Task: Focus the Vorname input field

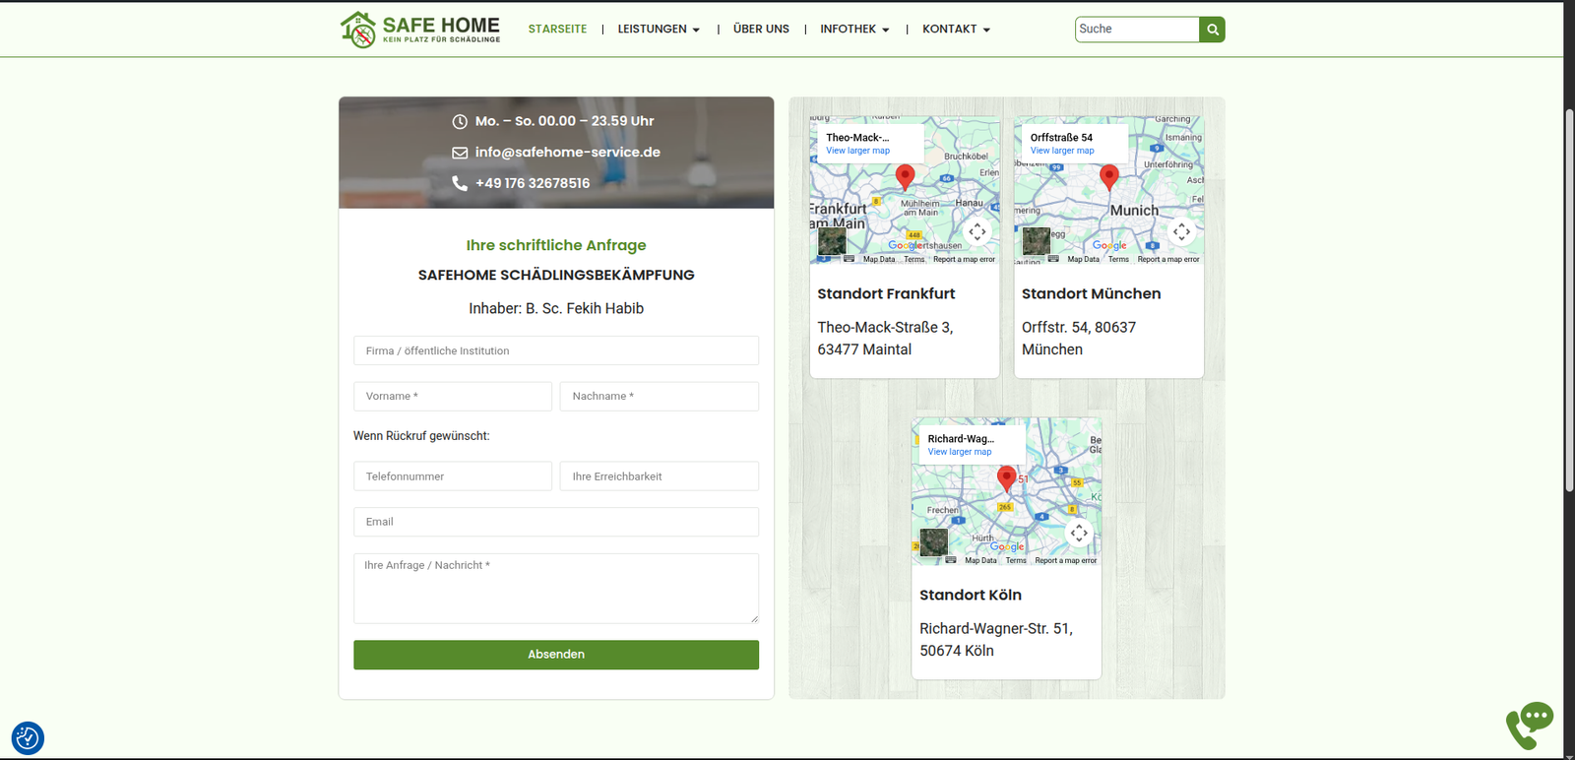Action: pos(453,397)
